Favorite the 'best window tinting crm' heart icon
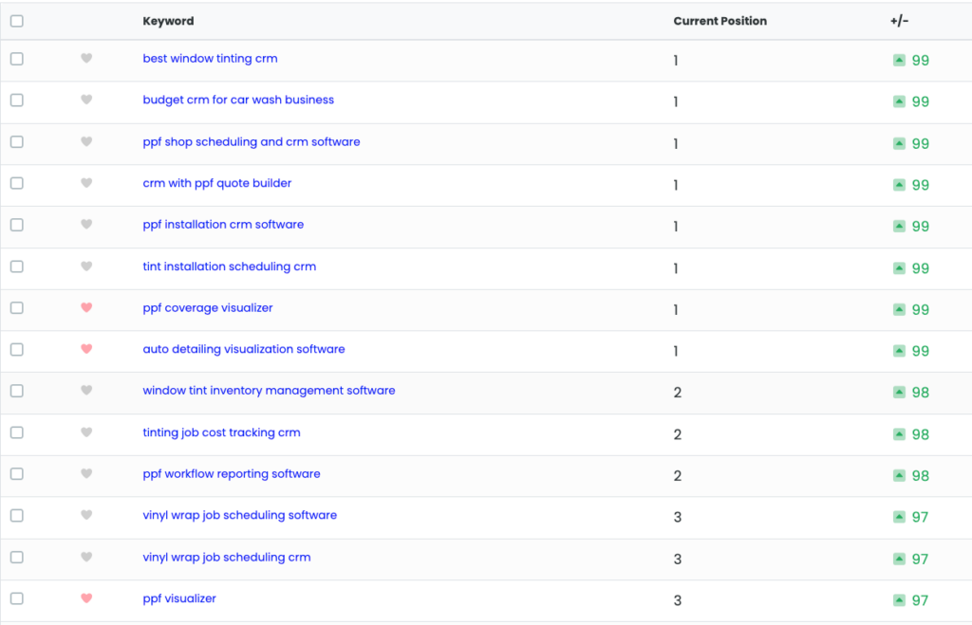The image size is (972, 625). coord(86,58)
